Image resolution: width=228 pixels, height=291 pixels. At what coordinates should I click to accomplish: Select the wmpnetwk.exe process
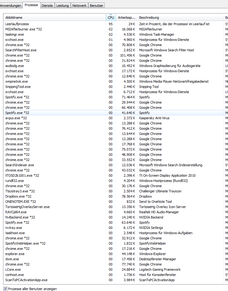click(116, 81)
